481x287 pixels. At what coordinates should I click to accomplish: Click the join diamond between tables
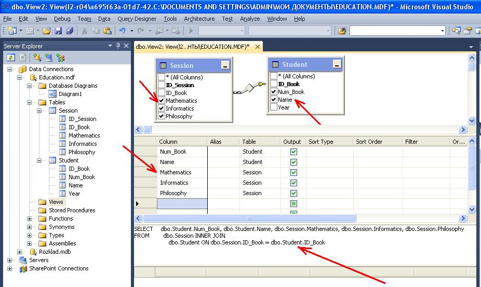point(249,88)
